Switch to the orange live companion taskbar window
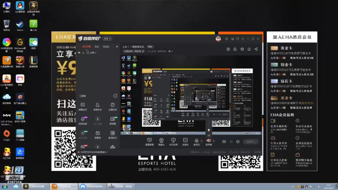The width and height of the screenshot is (338, 190). pos(64,186)
